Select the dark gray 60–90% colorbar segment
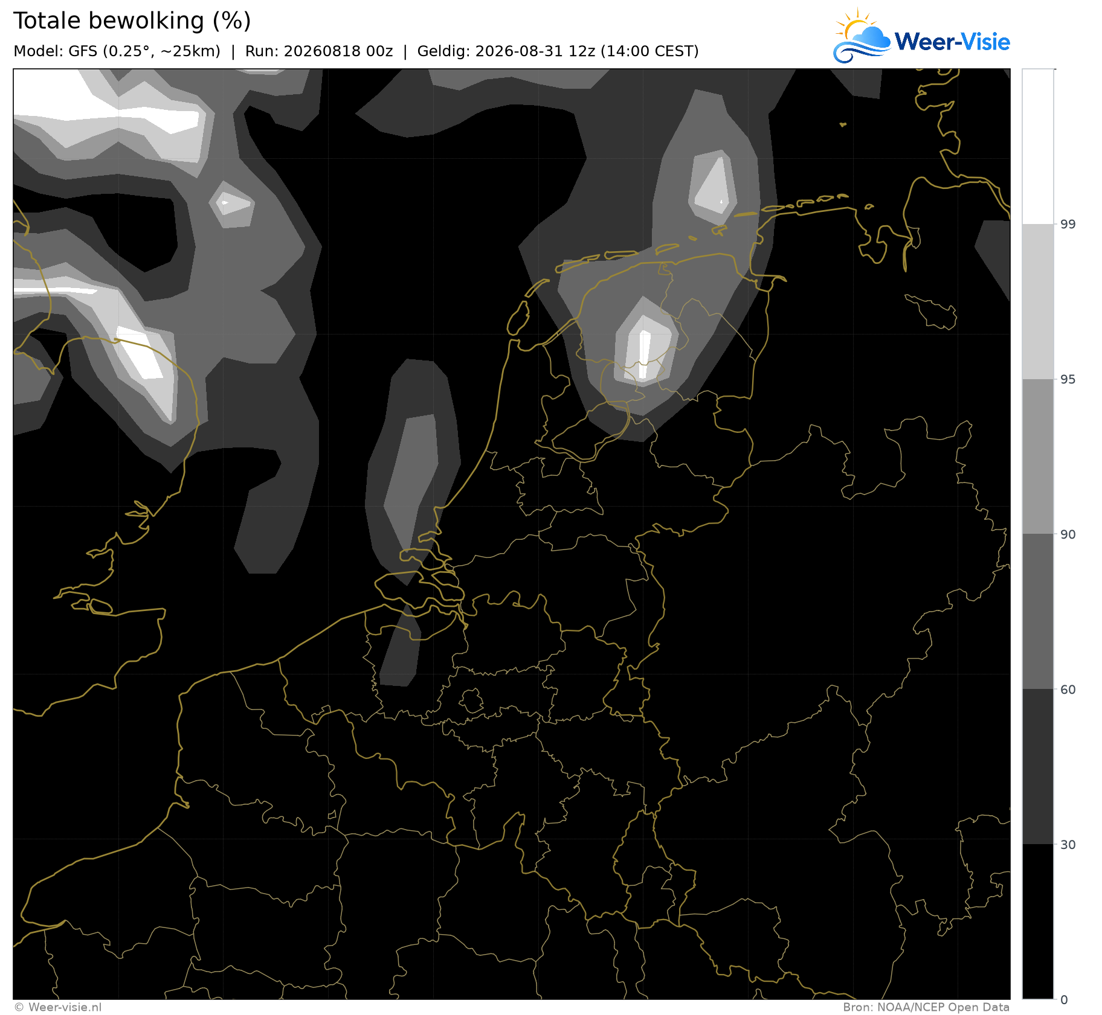Screen dimensions: 1102x1015 [x=1038, y=612]
